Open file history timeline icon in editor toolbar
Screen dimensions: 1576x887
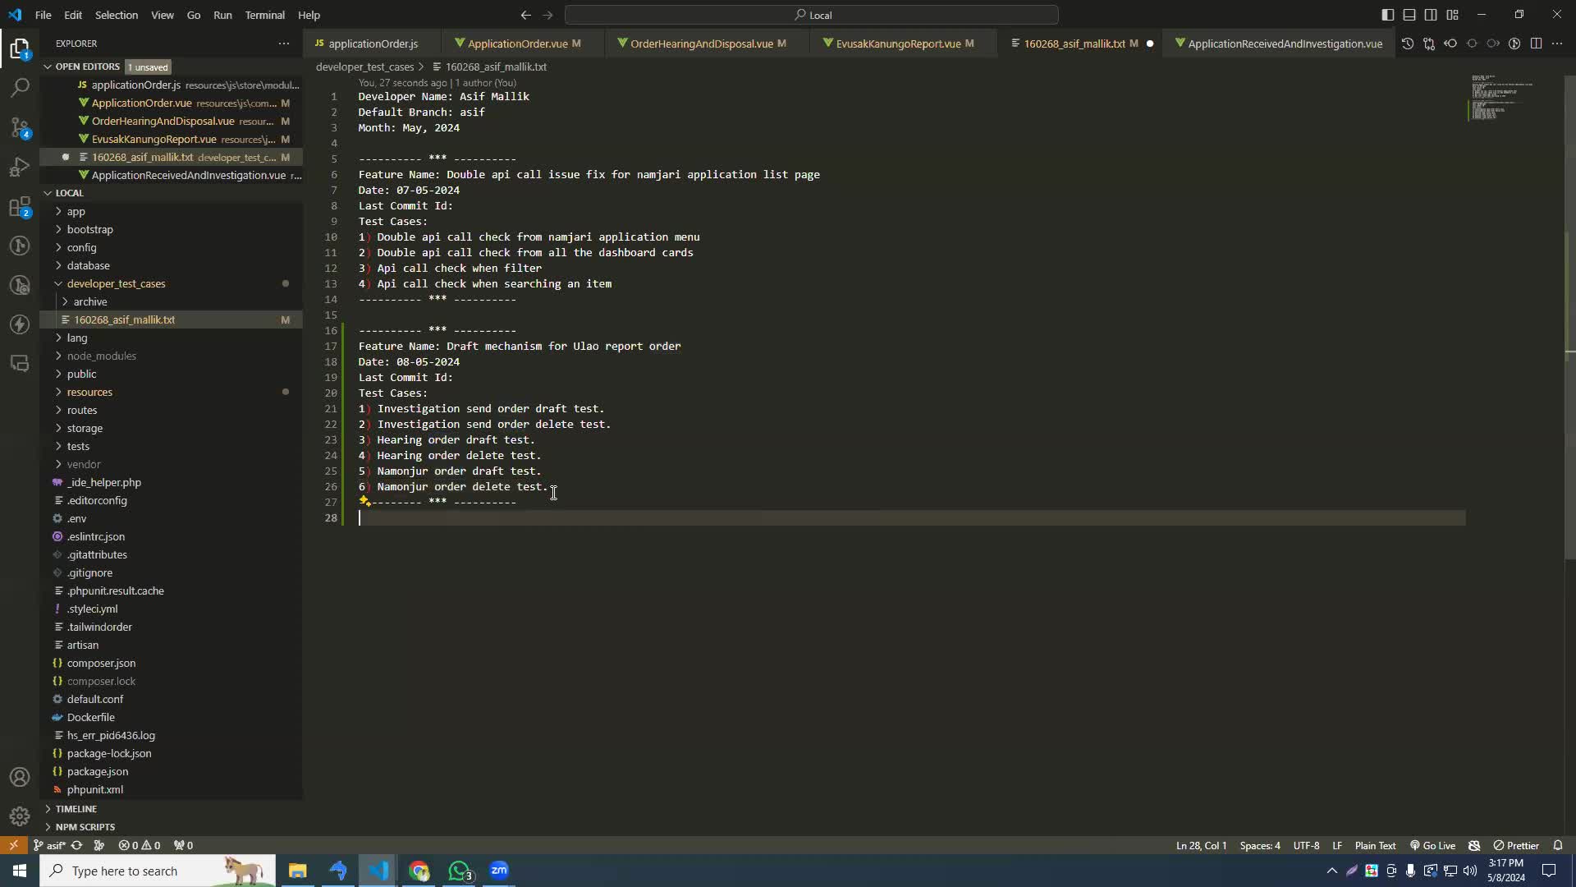pos(1408,44)
